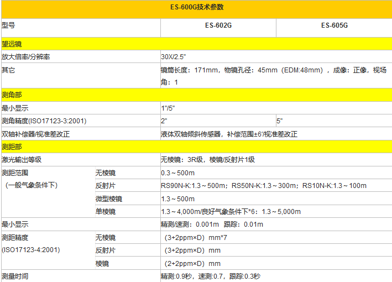Select the 激光输出等级 row label
Screen dimensions: 392x282
(22, 160)
